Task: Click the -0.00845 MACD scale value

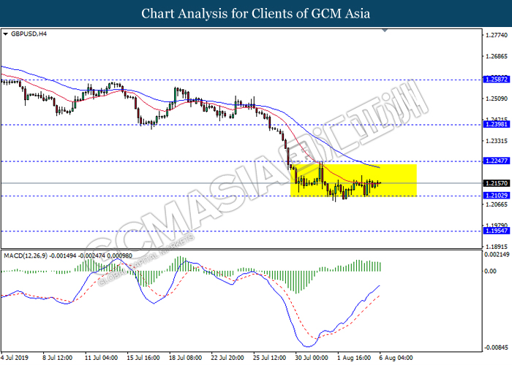Action: pos(496,347)
